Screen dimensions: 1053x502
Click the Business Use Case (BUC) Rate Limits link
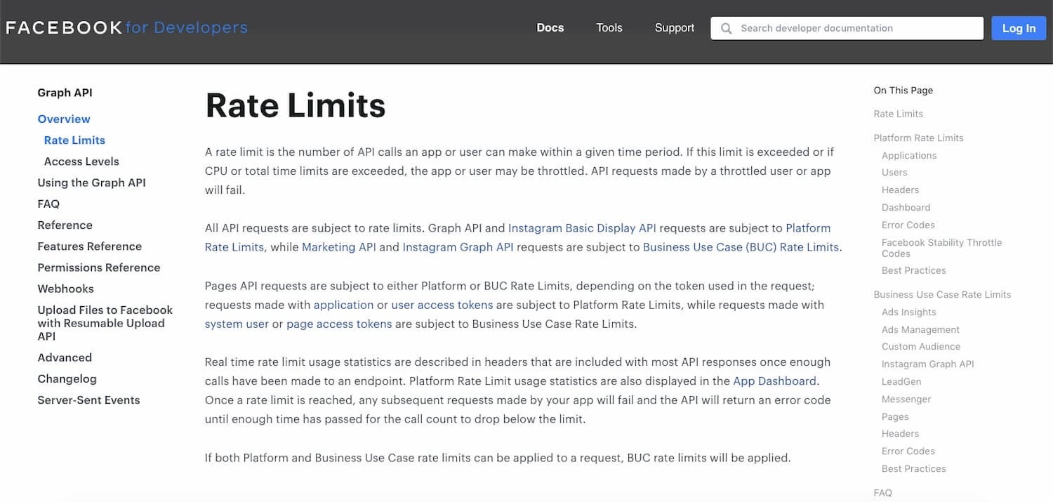(x=742, y=246)
